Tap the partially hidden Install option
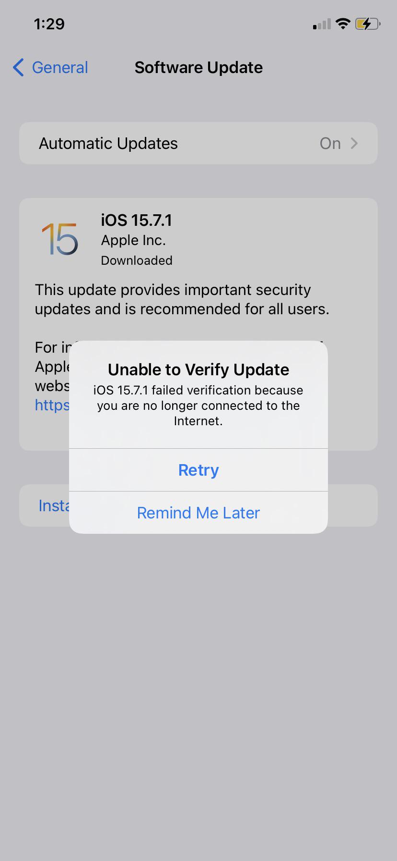 [54, 505]
